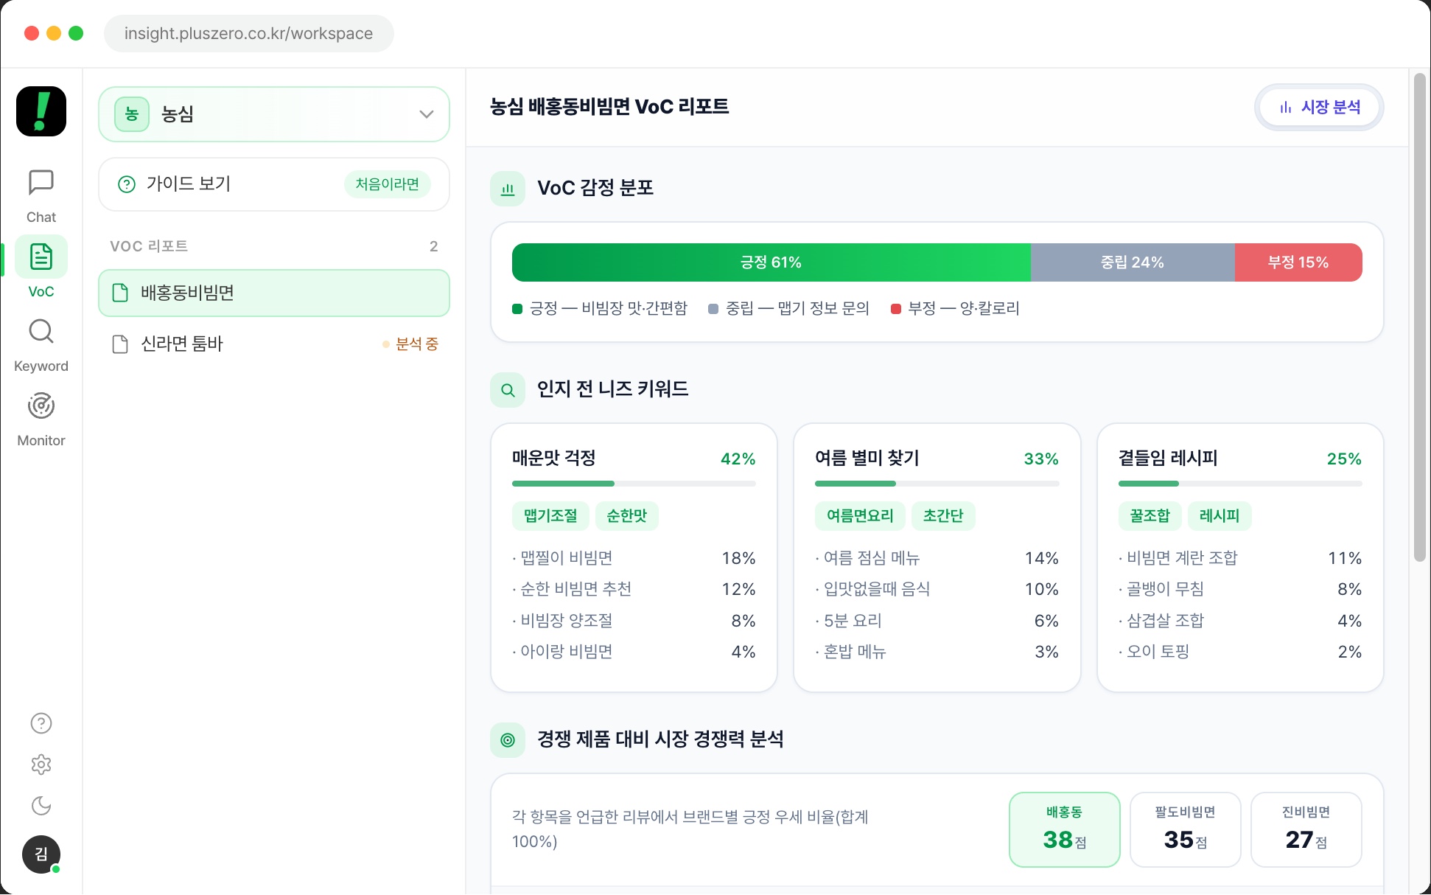This screenshot has height=895, width=1431.
Task: Click the 경쟁 제품 대비 target icon
Action: pyautogui.click(x=508, y=740)
